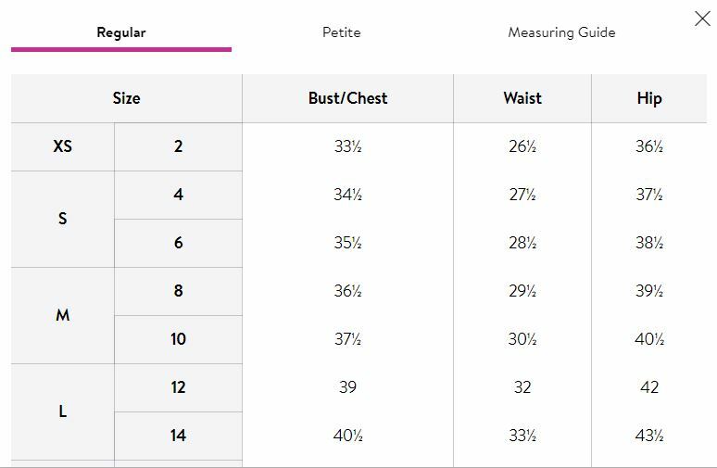Click the 33½ bust value for size 2

pyautogui.click(x=348, y=146)
